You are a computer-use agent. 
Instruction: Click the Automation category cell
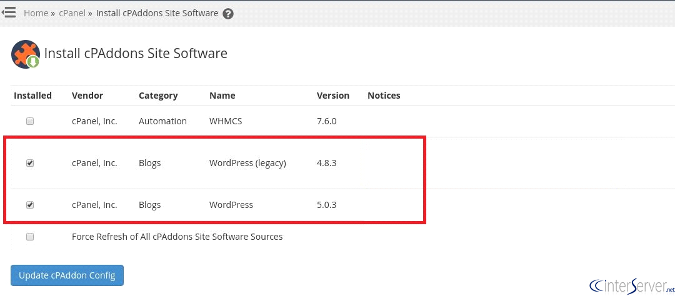tap(162, 121)
